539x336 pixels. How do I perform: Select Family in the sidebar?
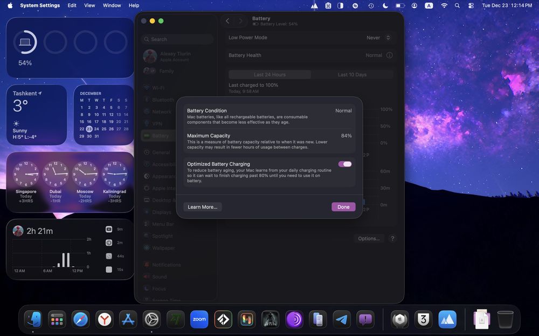178,71
